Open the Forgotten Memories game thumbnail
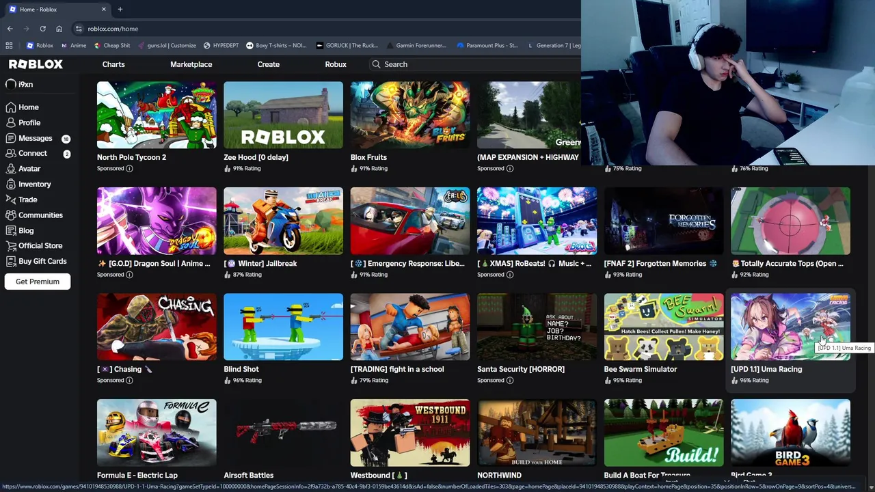875x492 pixels. coord(664,221)
